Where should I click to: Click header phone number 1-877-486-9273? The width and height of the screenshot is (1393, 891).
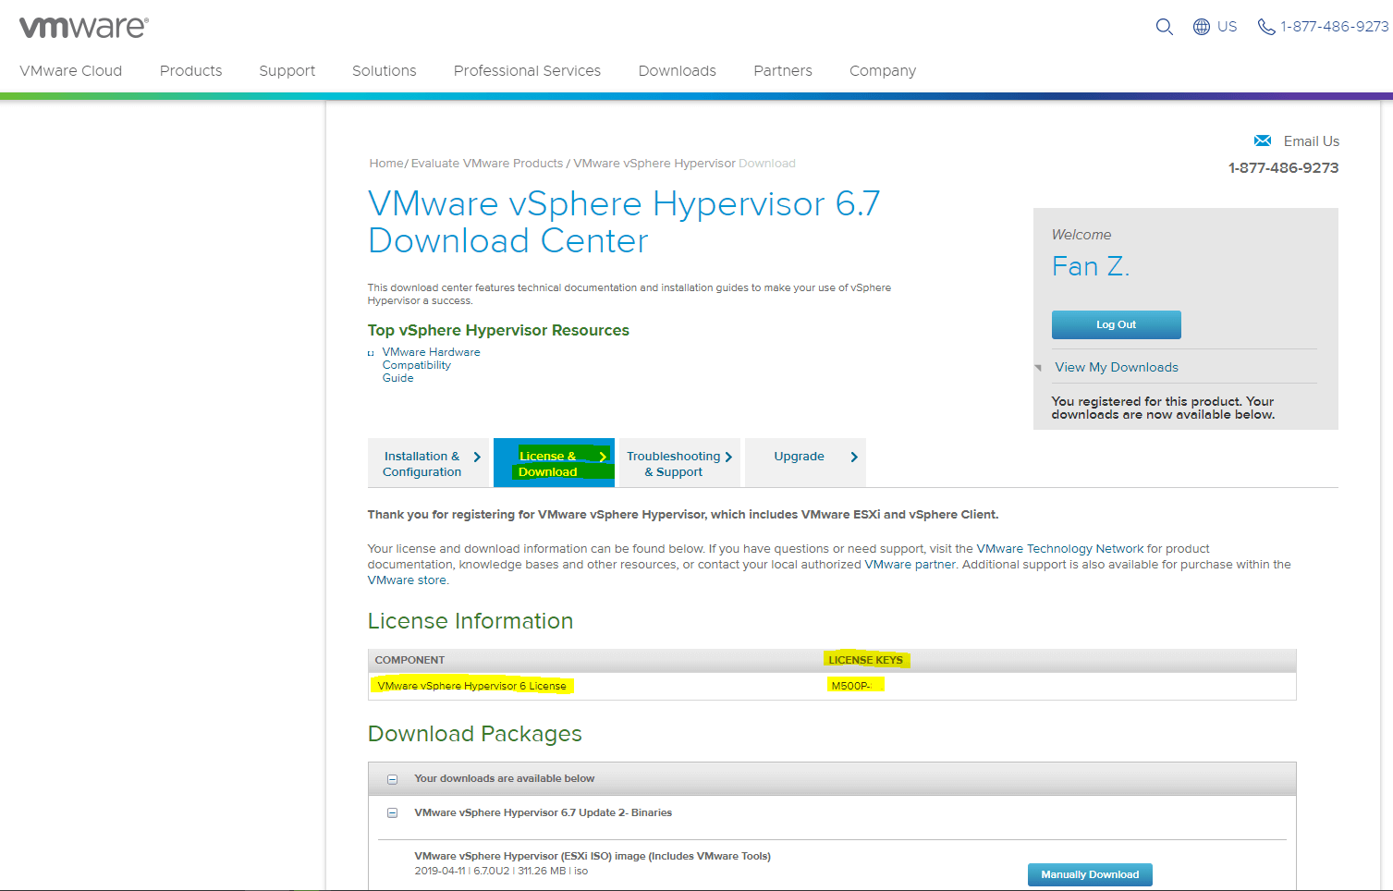click(1335, 27)
